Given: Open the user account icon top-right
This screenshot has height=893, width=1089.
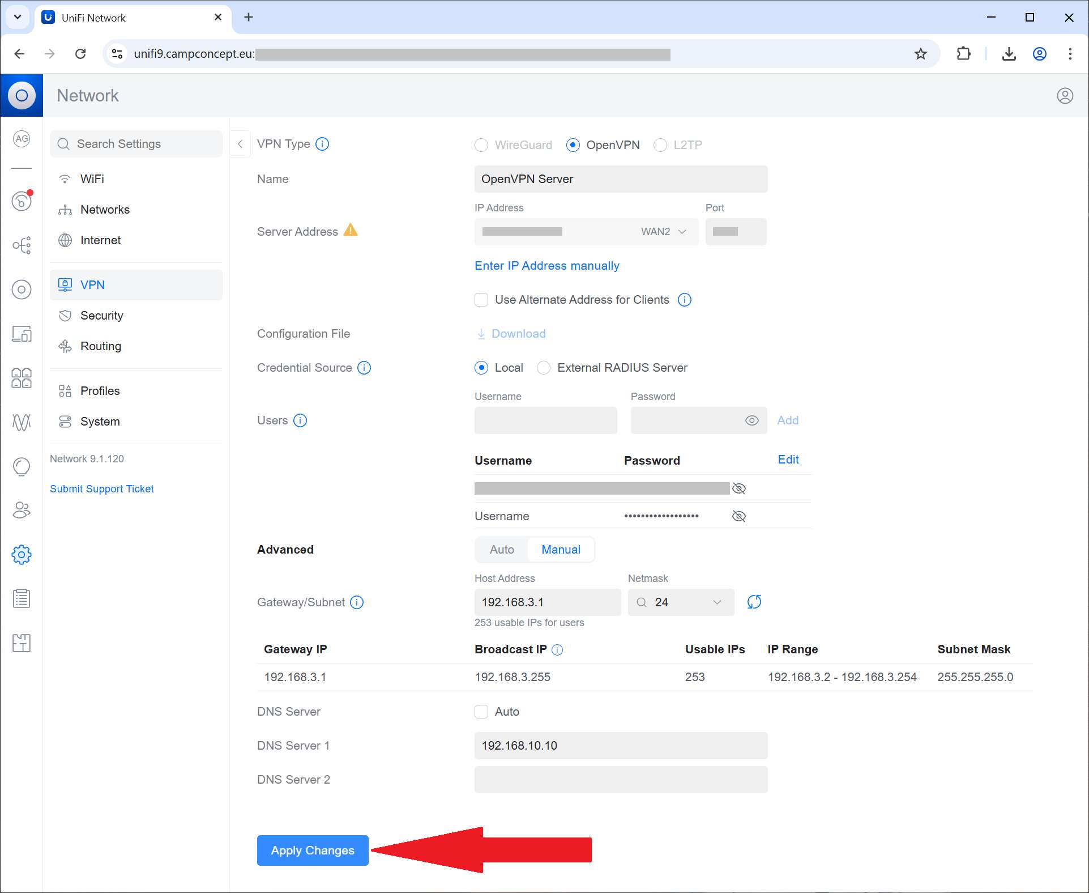Looking at the screenshot, I should [1065, 96].
